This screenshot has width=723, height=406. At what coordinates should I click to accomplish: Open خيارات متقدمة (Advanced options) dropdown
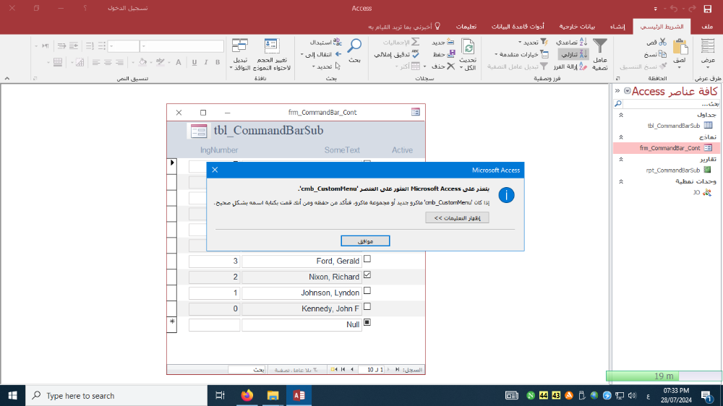(521, 54)
